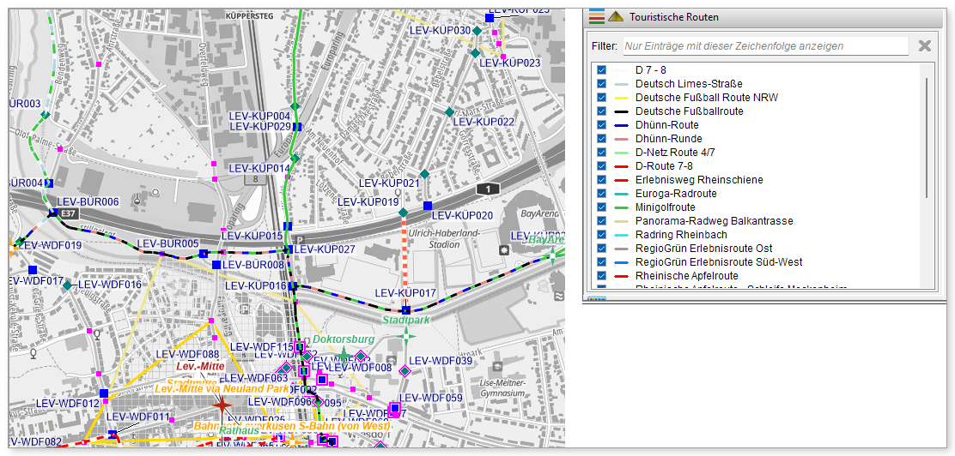Click the route list vertical scrollbar

point(927,137)
